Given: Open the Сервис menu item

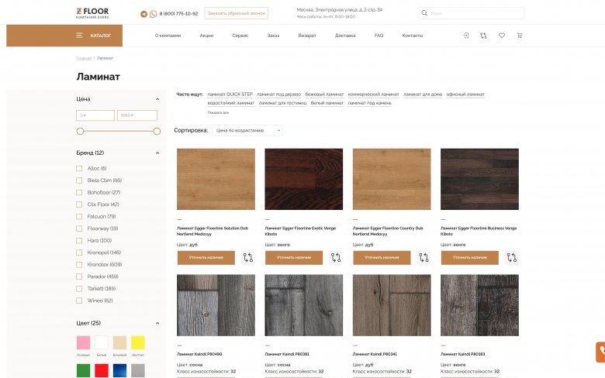Looking at the screenshot, I should (240, 36).
